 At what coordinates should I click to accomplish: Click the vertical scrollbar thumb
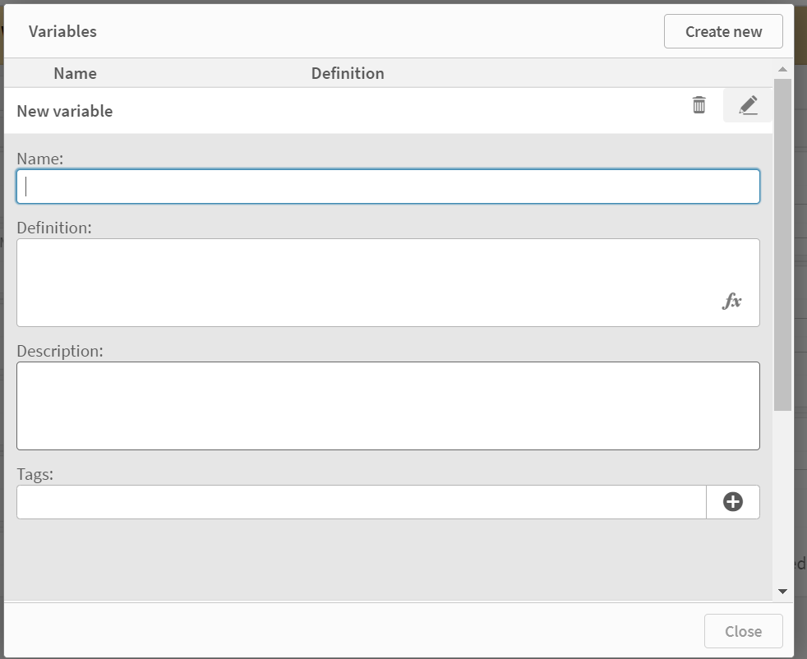[782, 245]
